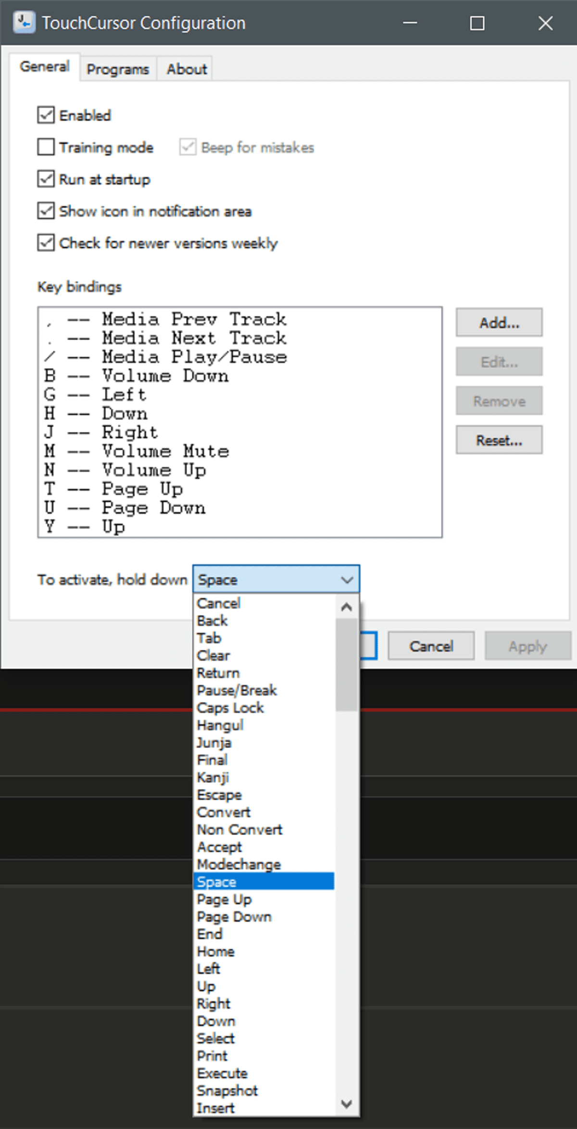Click the dropdown list scrollbar thumb
This screenshot has height=1129, width=577.
(347, 665)
